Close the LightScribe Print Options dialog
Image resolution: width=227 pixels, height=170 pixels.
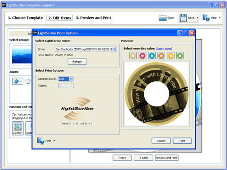(192, 33)
